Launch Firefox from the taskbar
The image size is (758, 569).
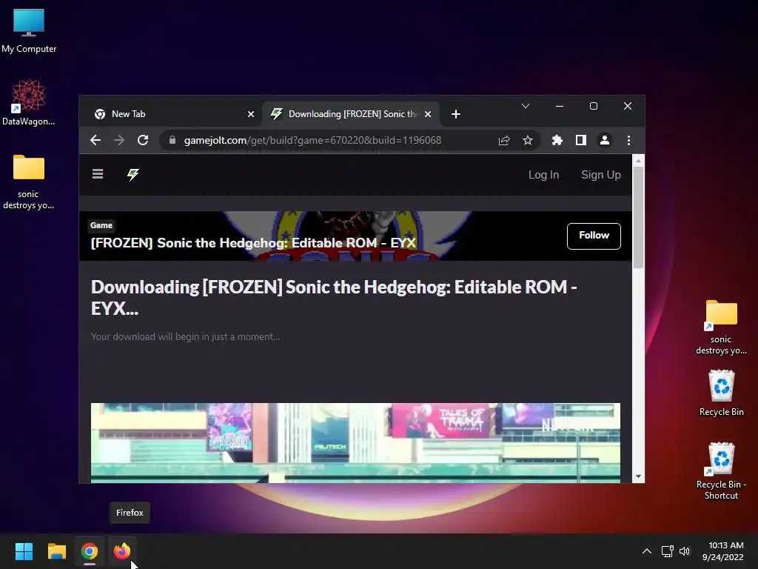122,551
